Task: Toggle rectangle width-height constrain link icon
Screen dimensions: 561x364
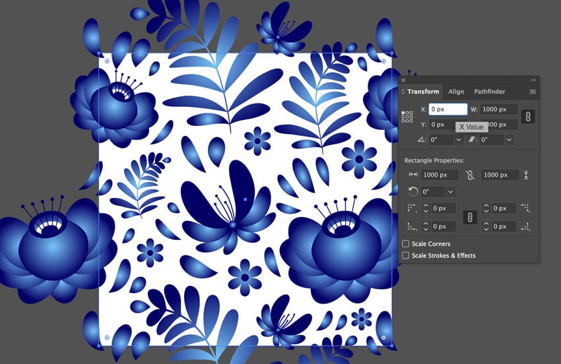Action: 470,175
